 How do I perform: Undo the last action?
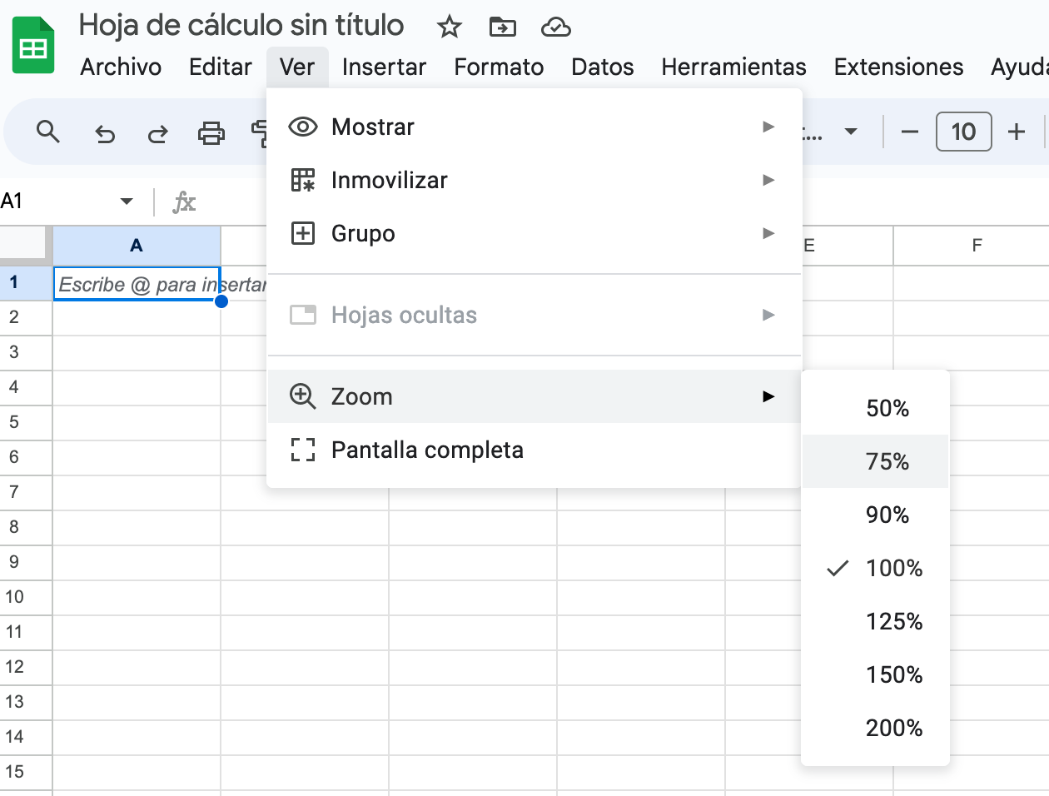(x=105, y=132)
